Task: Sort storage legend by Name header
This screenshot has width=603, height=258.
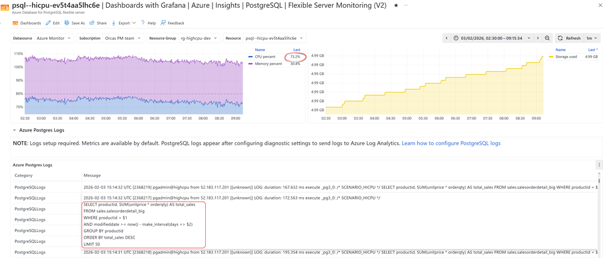Action: (x=561, y=50)
